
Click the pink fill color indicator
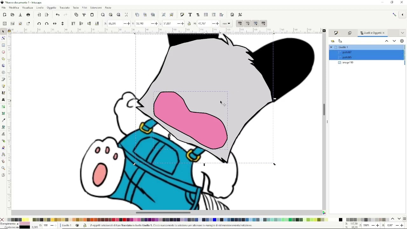24,224
